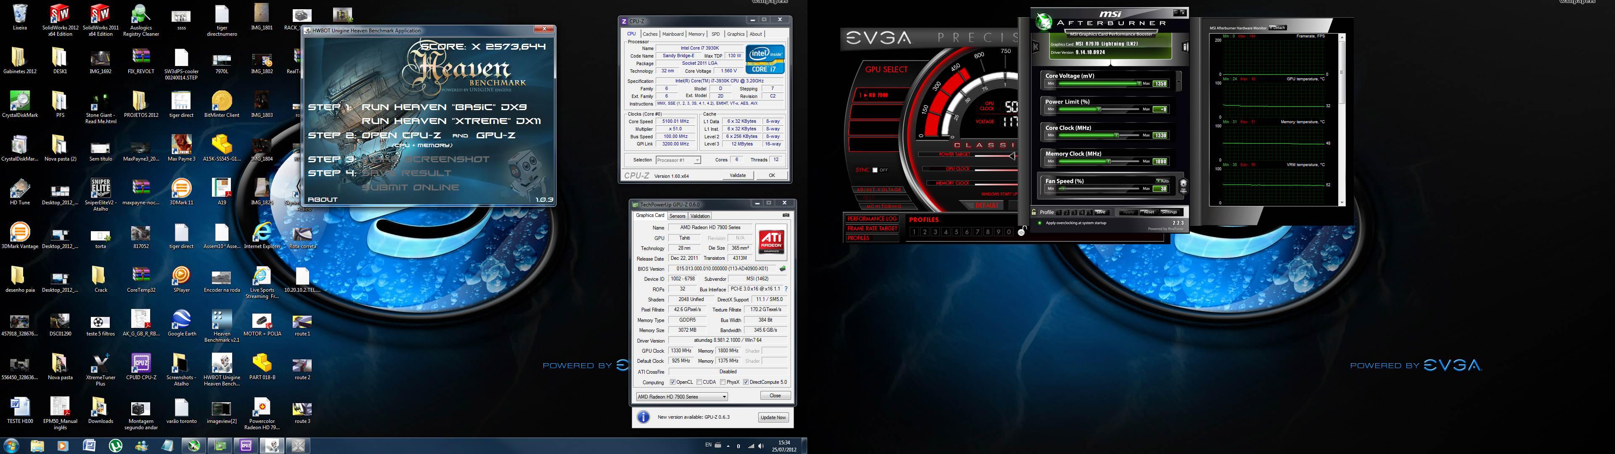This screenshot has width=1615, height=454.
Task: Click the uTorrent taskbar icon
Action: [115, 446]
